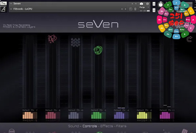Click the round mixer icon at bottom left
Screen dimensions: 196x133
[x=12, y=131]
